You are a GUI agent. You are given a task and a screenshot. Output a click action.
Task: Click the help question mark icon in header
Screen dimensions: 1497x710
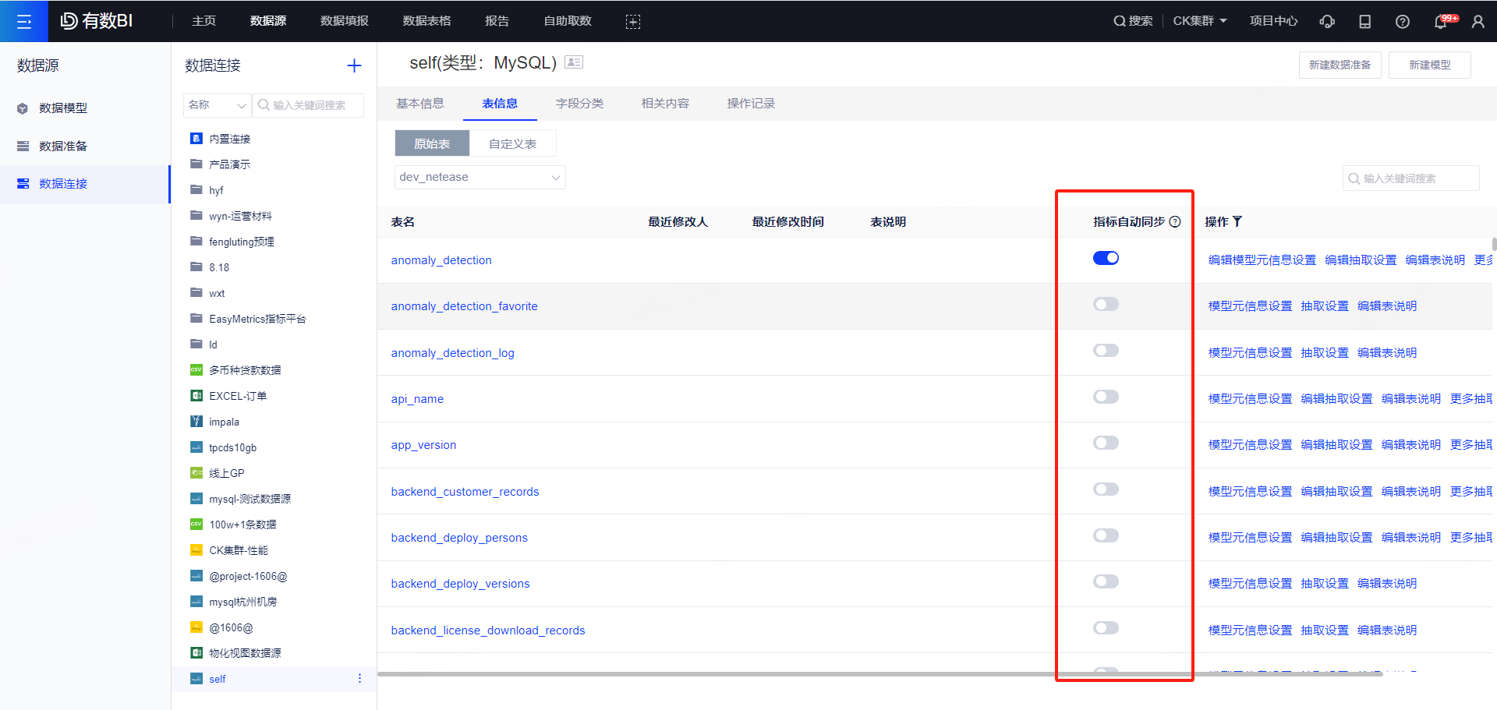(1402, 21)
